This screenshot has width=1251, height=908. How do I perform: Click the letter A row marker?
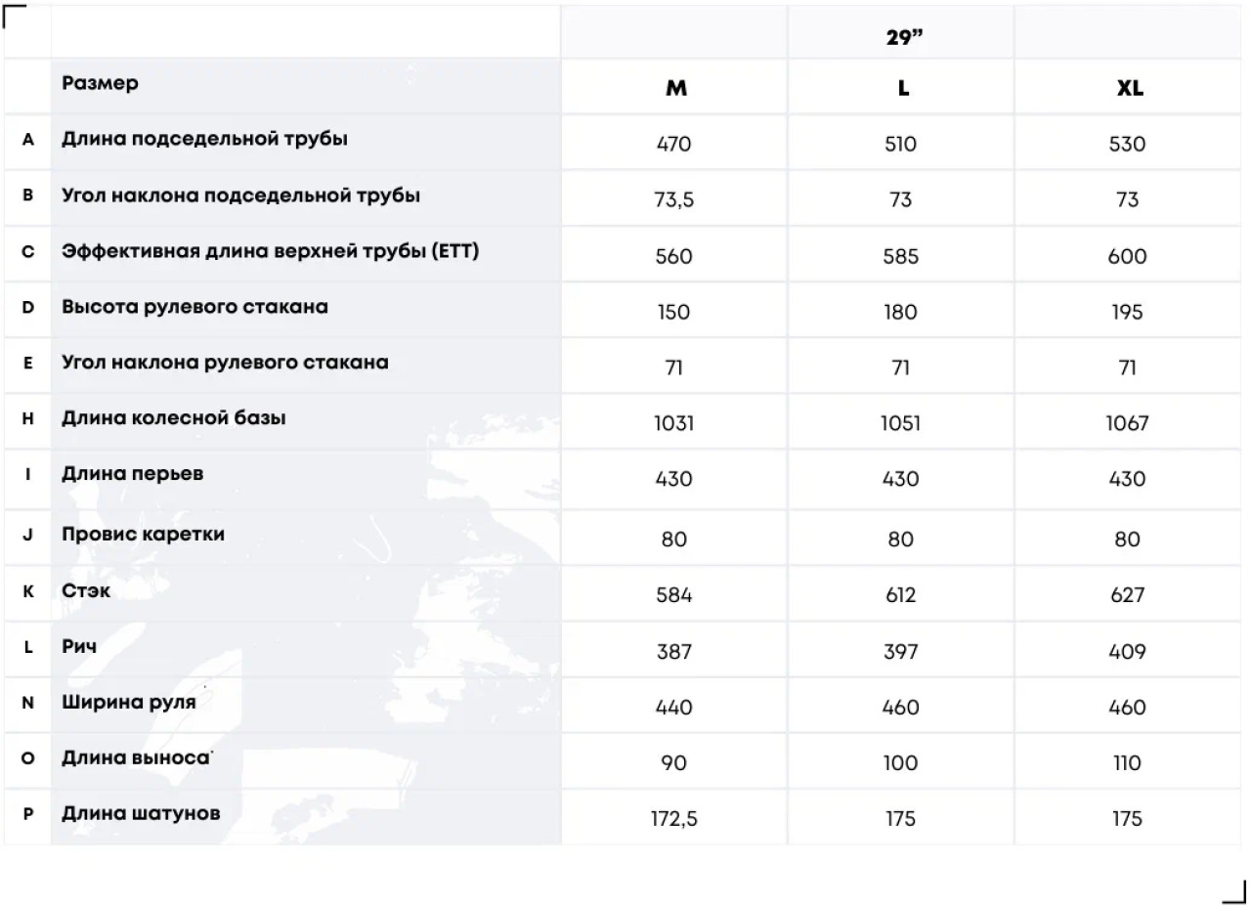tap(27, 140)
